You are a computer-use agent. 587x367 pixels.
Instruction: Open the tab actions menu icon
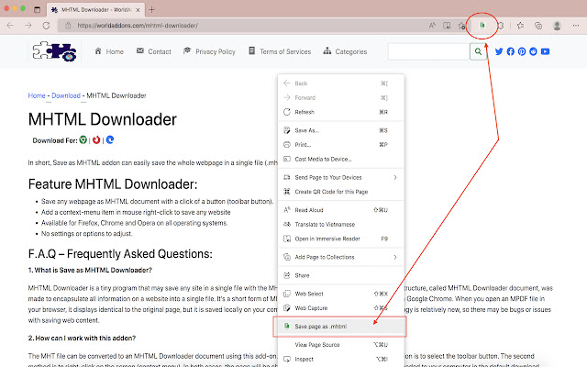[x=37, y=10]
